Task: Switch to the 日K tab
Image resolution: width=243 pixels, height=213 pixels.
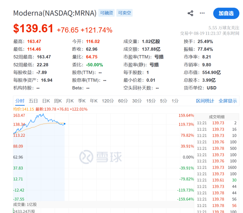Action: 46,101
